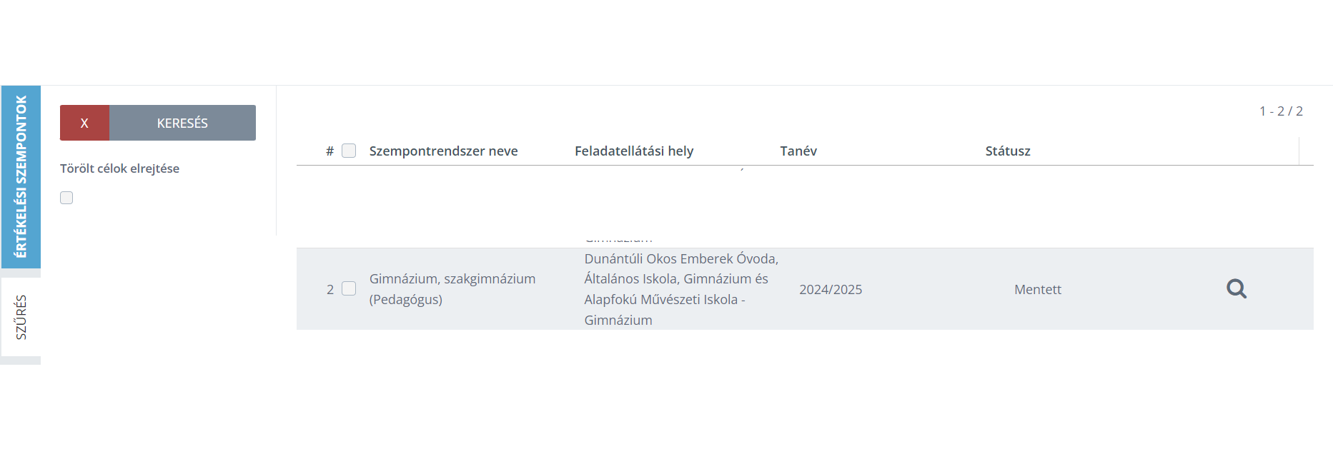Sort by the Státusz column header
This screenshot has width=1333, height=449.
coord(1008,151)
